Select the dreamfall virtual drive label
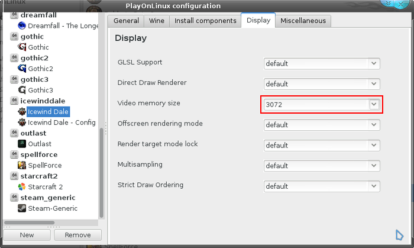The height and width of the screenshot is (248, 414). pyautogui.click(x=38, y=15)
